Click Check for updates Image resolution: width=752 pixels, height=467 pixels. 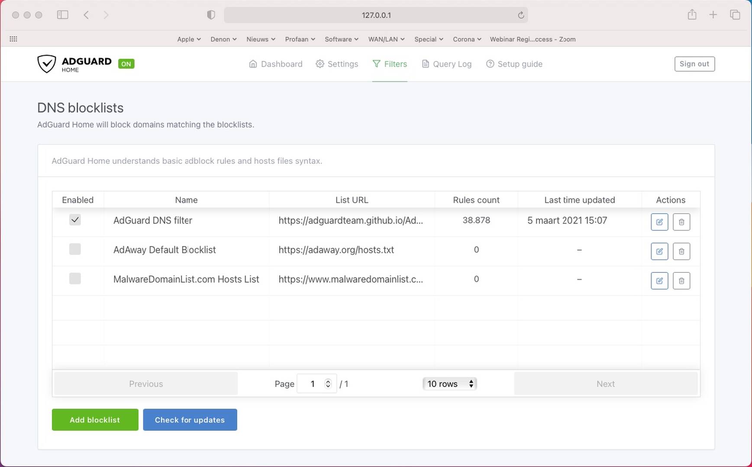pos(190,419)
